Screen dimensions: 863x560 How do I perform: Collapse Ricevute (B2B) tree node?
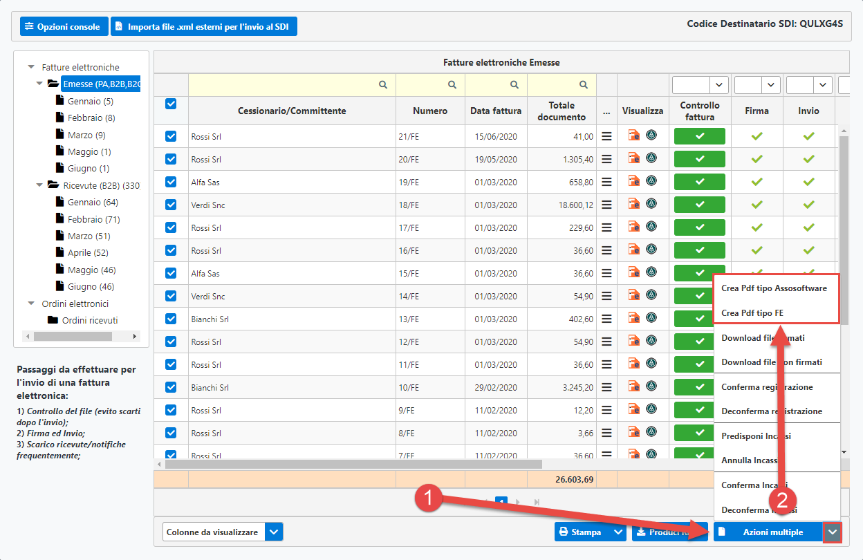pos(39,185)
